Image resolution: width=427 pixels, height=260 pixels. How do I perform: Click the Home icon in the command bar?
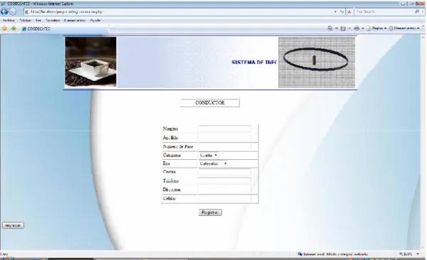[x=330, y=28]
